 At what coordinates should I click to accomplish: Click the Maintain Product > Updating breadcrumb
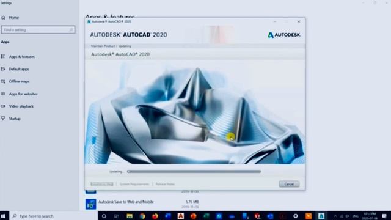pyautogui.click(x=111, y=46)
